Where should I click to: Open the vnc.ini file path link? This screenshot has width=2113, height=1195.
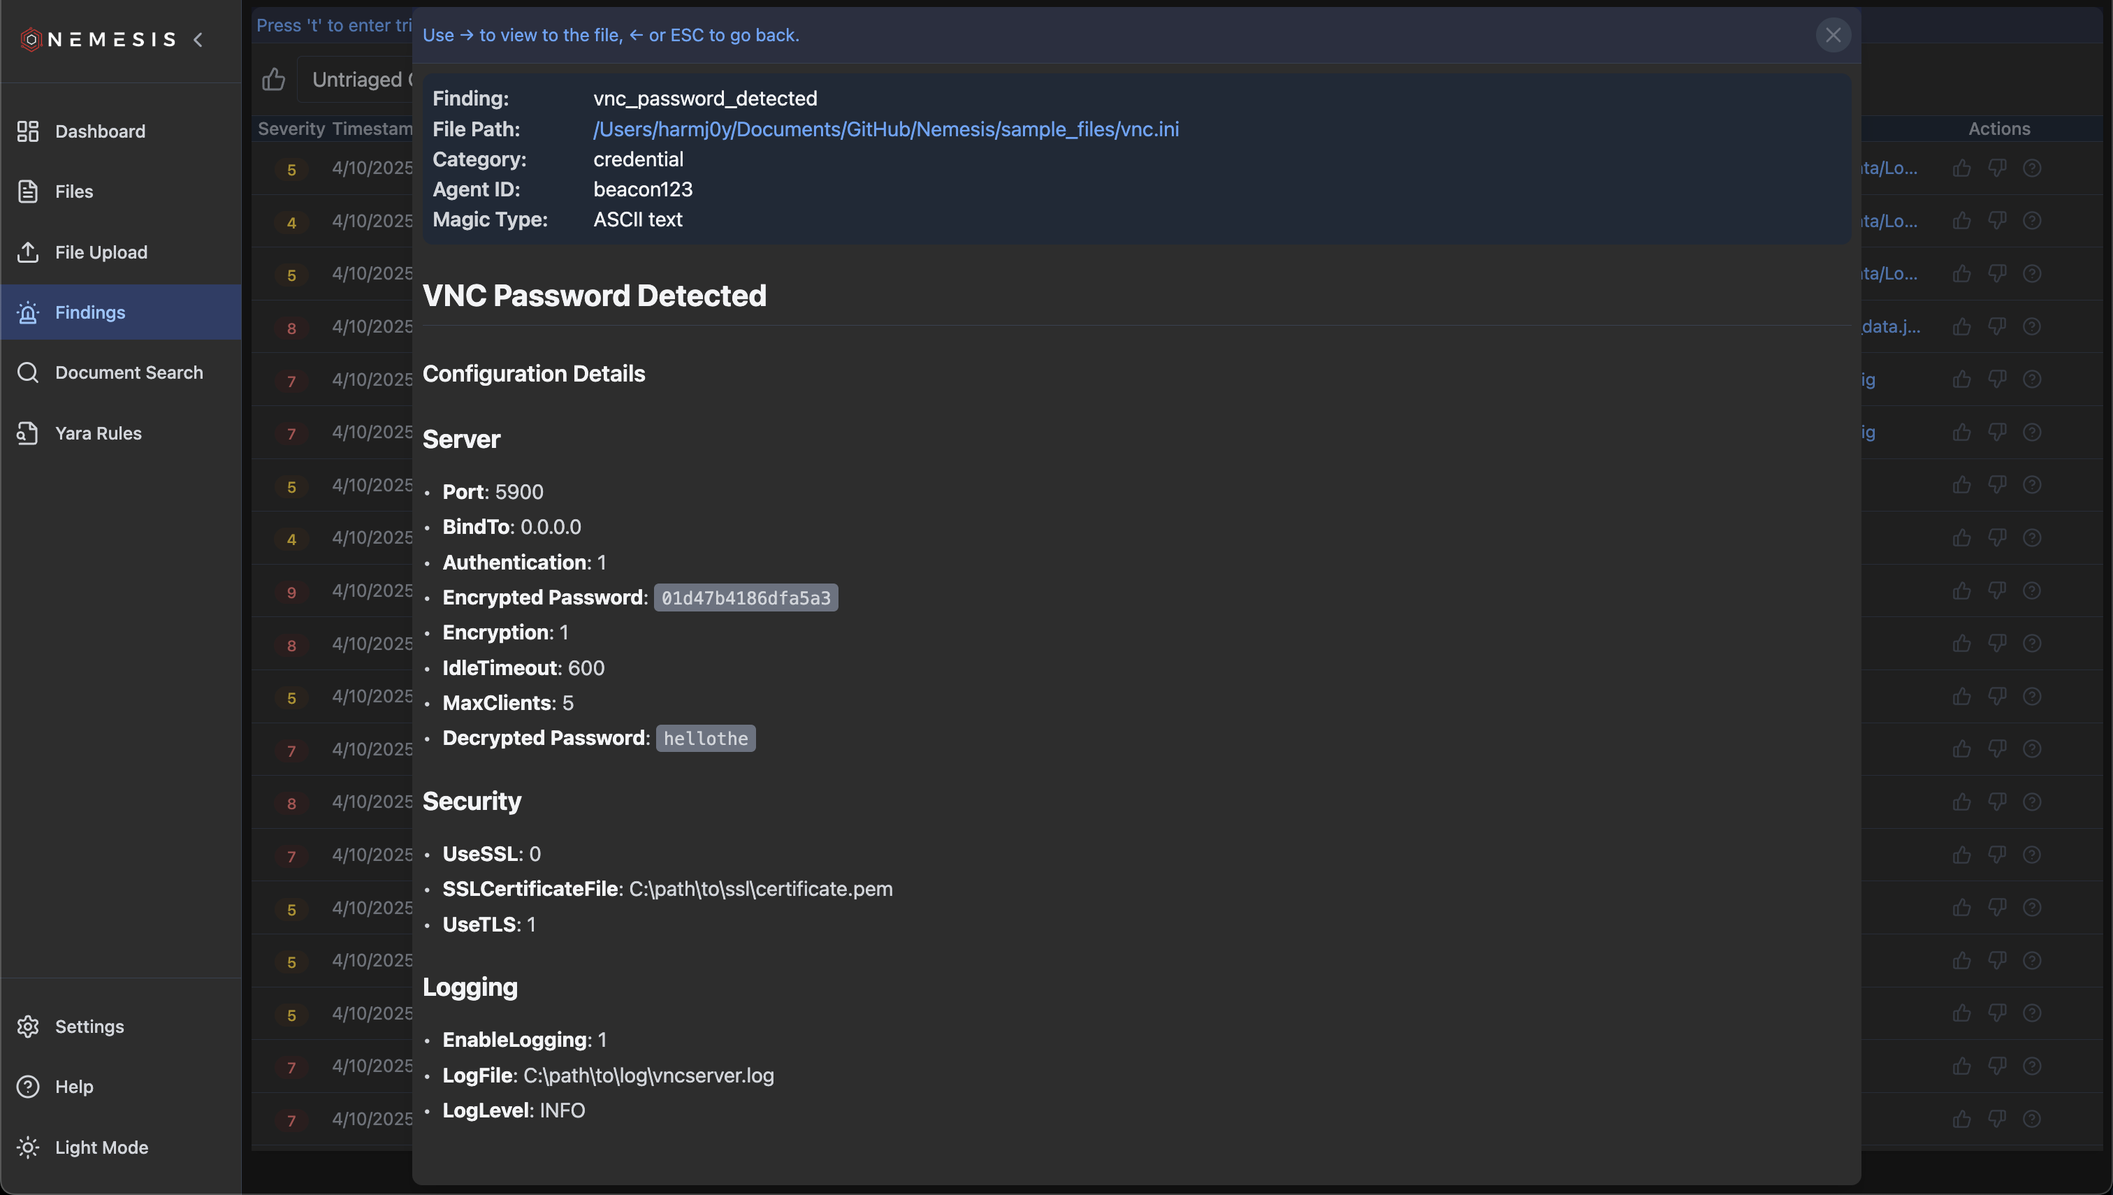tap(885, 129)
